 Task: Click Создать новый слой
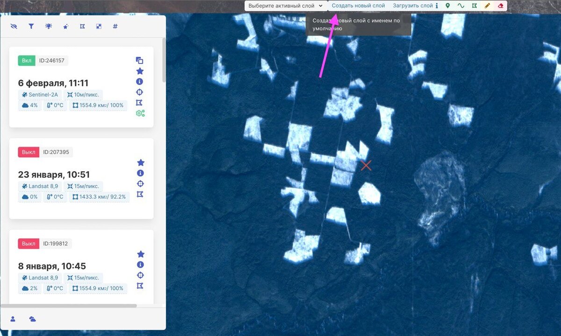pyautogui.click(x=359, y=6)
